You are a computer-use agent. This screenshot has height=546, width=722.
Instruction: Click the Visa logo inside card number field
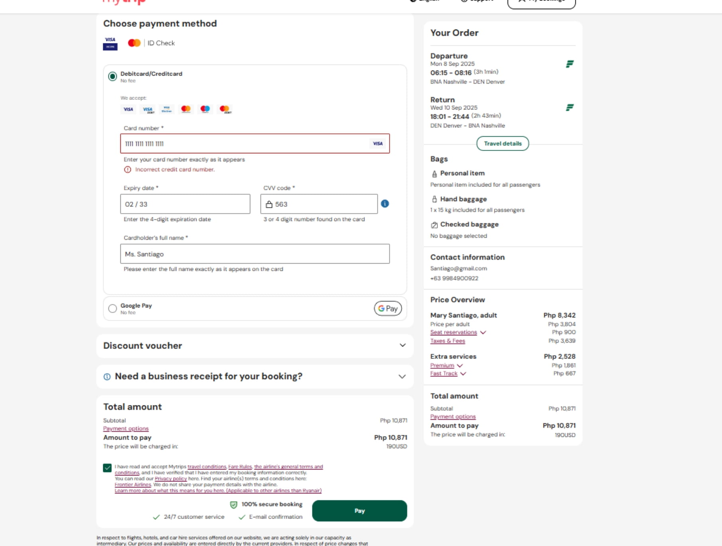(378, 144)
